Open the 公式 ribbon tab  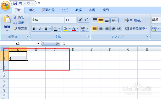coord(65,10)
